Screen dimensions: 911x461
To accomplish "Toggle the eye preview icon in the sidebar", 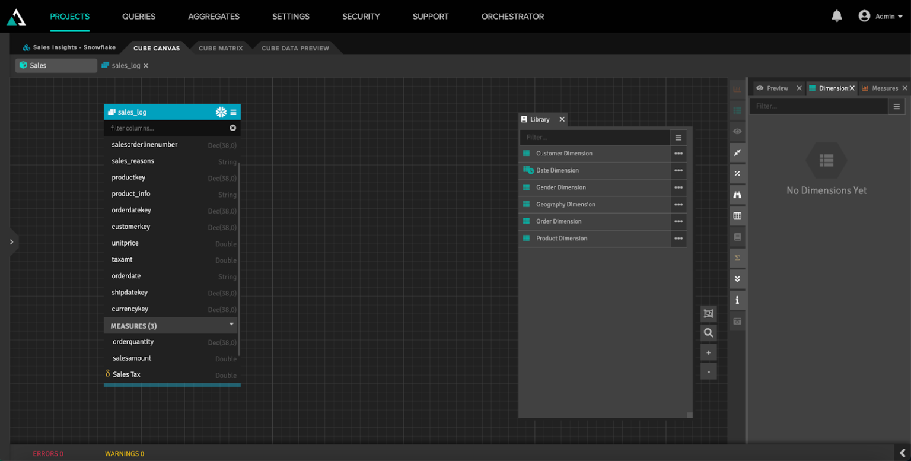I will 737,131.
